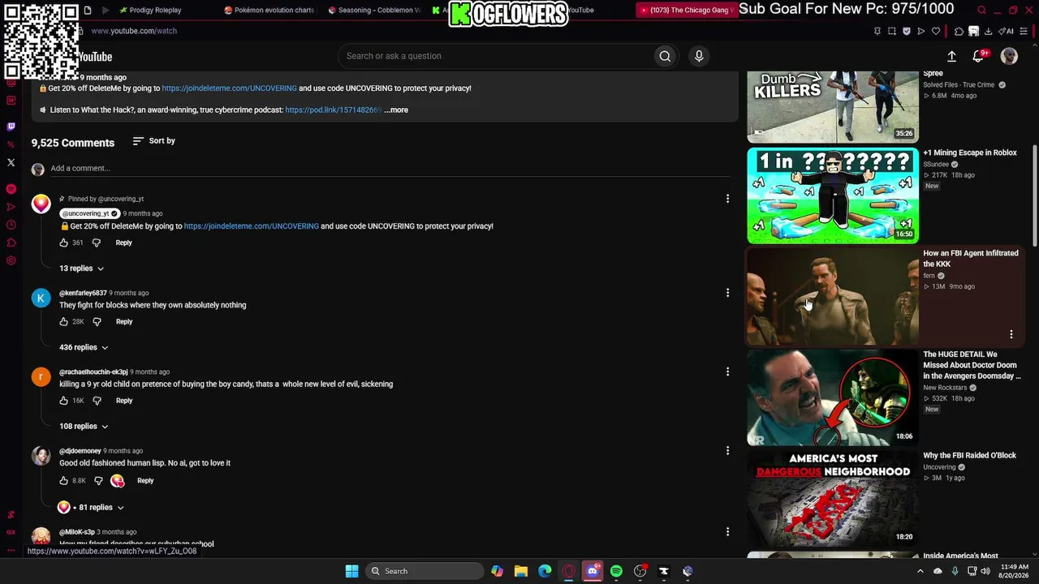Image resolution: width=1039 pixels, height=584 pixels.
Task: Reply to @rachaelhouchin-ek3pj's comment
Action: click(x=124, y=401)
